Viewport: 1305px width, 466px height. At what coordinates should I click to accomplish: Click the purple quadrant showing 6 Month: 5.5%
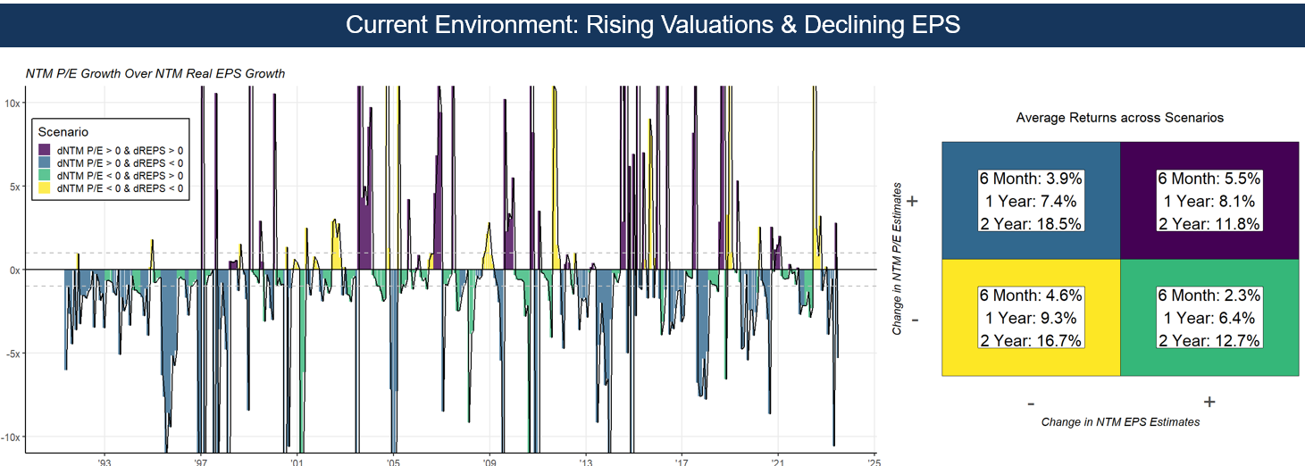point(1209,200)
